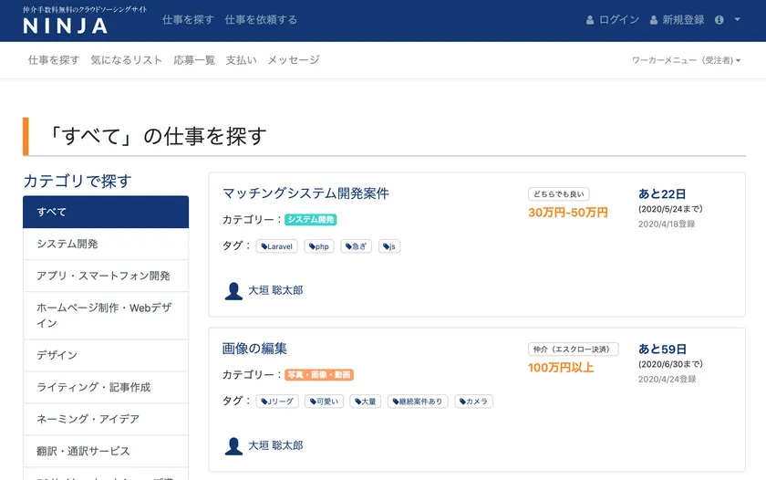Open the マッチングシステム開発案件 job title
Viewport: 766px width, 480px height.
tap(305, 193)
